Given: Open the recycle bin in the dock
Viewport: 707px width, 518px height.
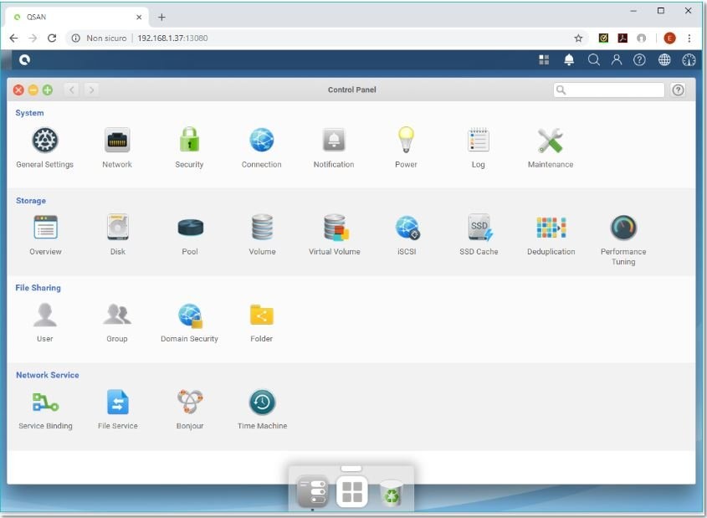Looking at the screenshot, I should (x=392, y=493).
